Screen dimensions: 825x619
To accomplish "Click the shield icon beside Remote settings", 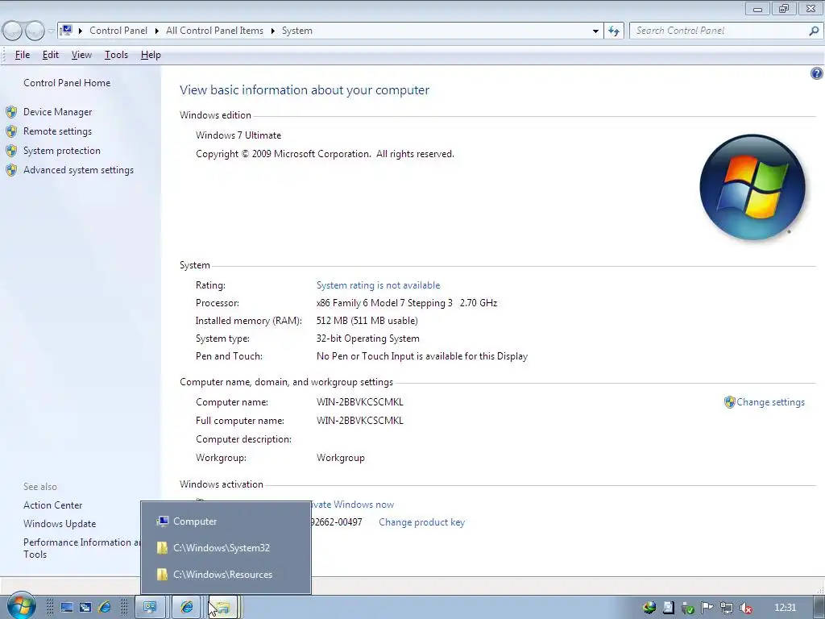I will click(x=11, y=131).
